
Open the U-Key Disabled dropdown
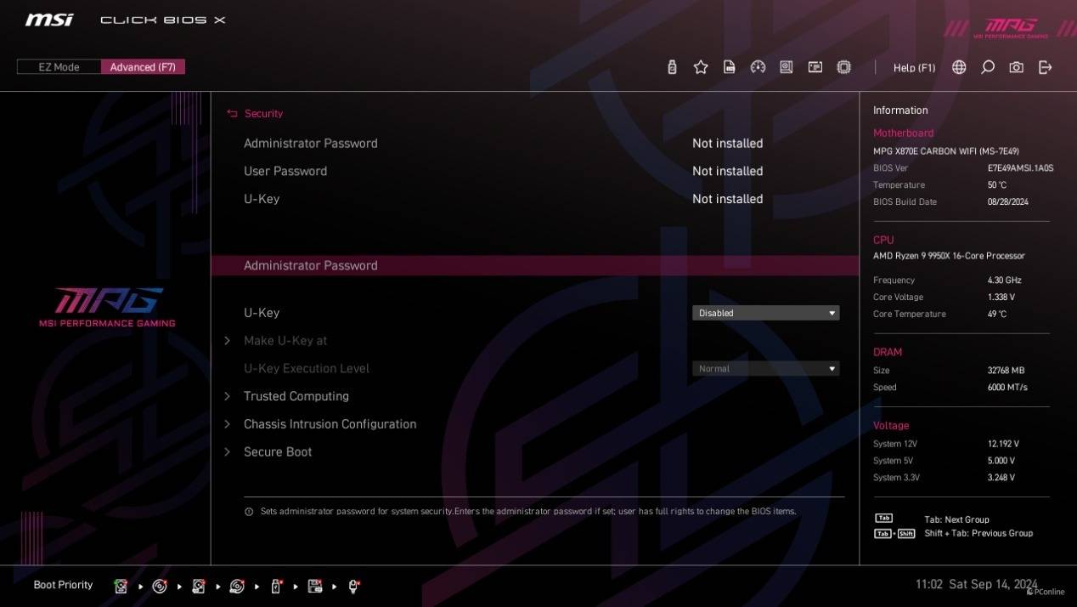coord(765,313)
